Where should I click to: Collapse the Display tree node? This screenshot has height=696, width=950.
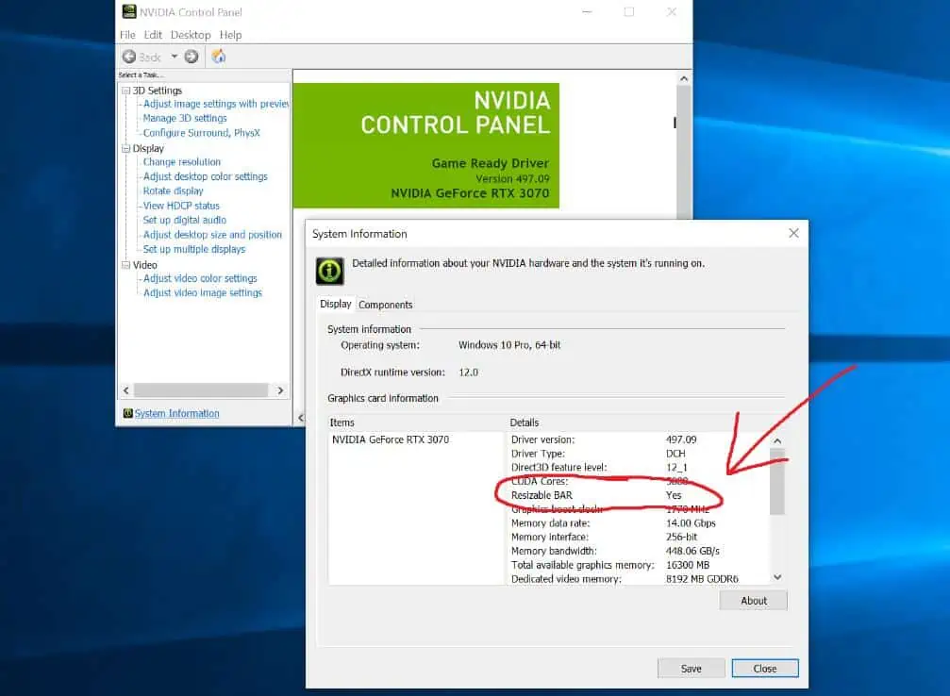tap(126, 148)
